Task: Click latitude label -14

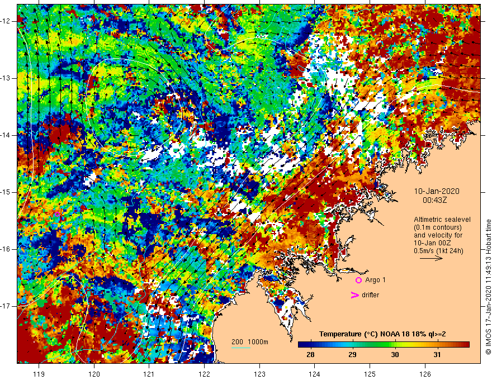Action: (x=6, y=135)
